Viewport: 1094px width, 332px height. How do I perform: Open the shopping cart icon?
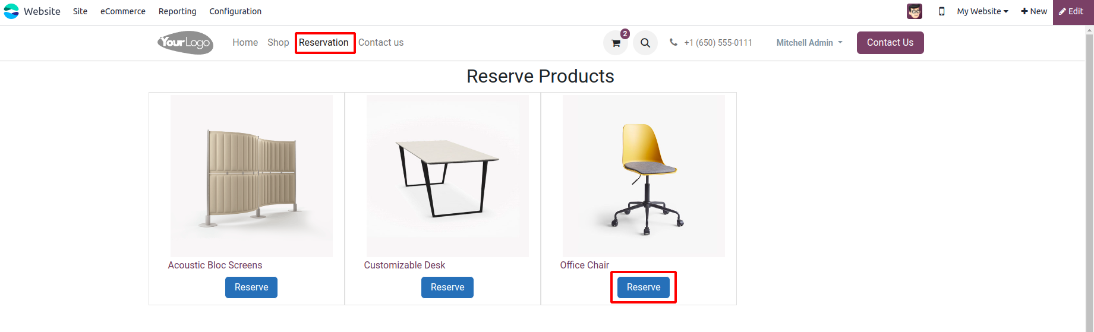coord(616,43)
